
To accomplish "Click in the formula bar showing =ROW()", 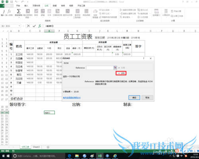I will (x=121, y=26).
